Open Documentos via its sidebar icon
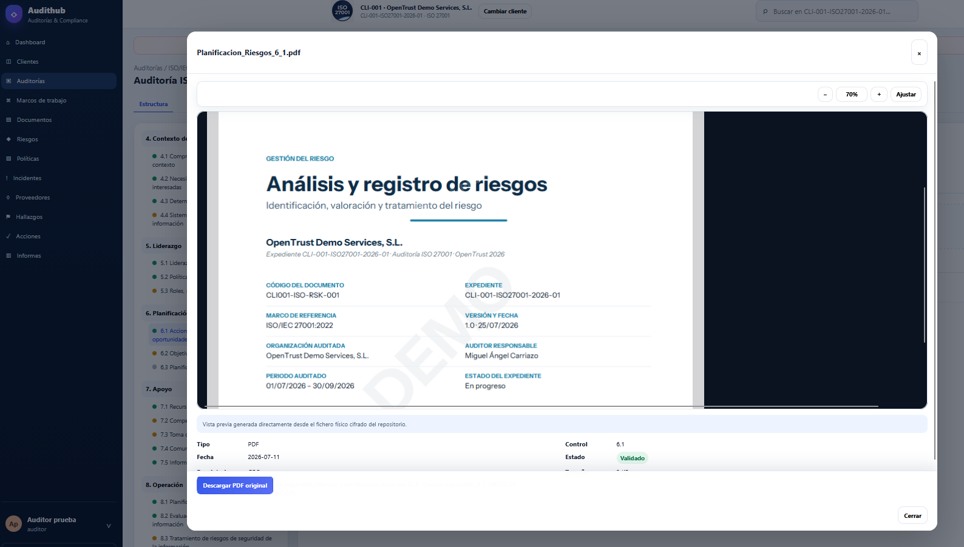Image resolution: width=964 pixels, height=547 pixels. (x=8, y=120)
